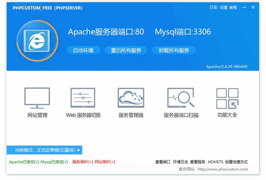Close the PHPCUSTOM window
Viewport: 266px width, 180px height.
(253, 7)
